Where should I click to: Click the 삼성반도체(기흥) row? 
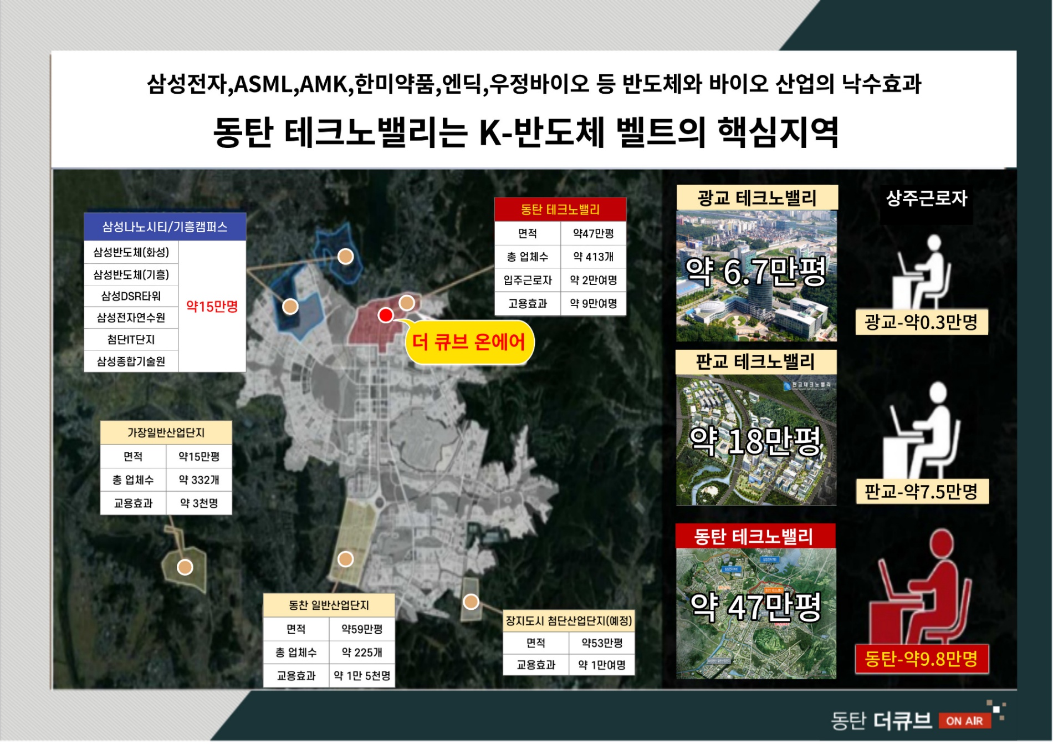point(131,274)
